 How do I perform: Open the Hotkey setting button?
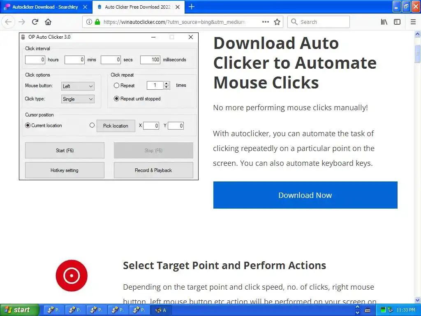65,170
